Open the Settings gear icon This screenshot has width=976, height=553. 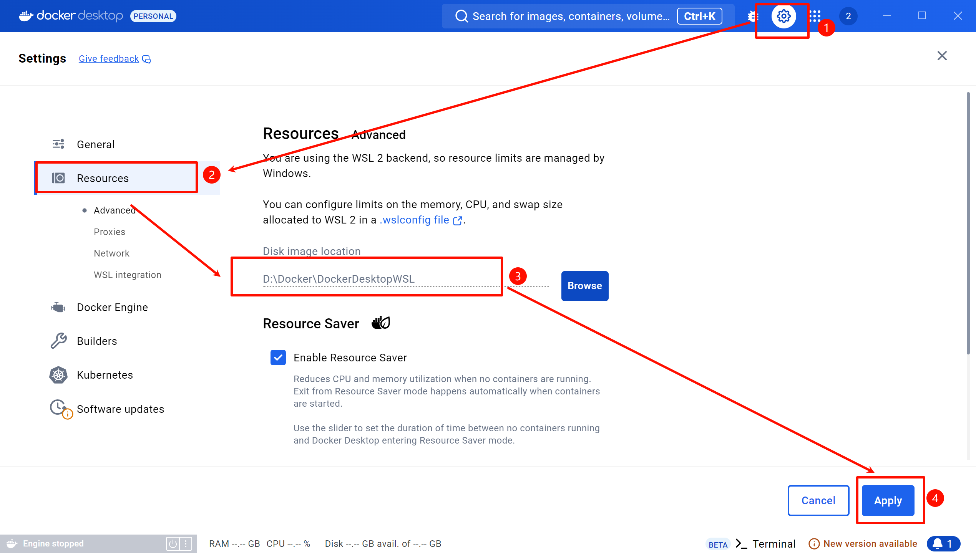(783, 16)
